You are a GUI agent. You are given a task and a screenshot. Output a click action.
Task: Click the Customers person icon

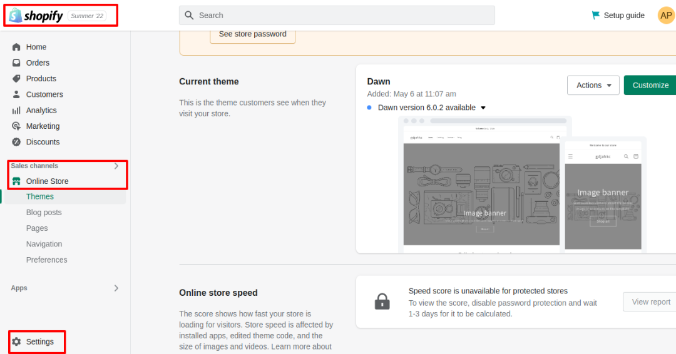tap(16, 94)
